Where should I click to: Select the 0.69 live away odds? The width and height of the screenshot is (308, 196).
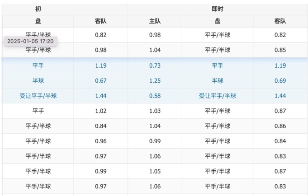280,80
